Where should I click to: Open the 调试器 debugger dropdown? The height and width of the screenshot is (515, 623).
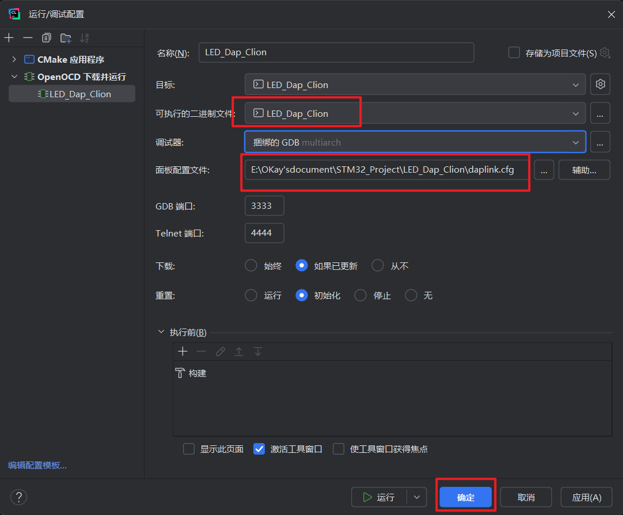(415, 142)
